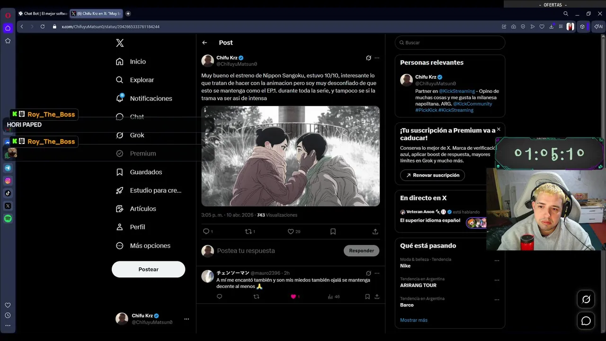
Task: Open the anime image in the post
Action: [290, 156]
